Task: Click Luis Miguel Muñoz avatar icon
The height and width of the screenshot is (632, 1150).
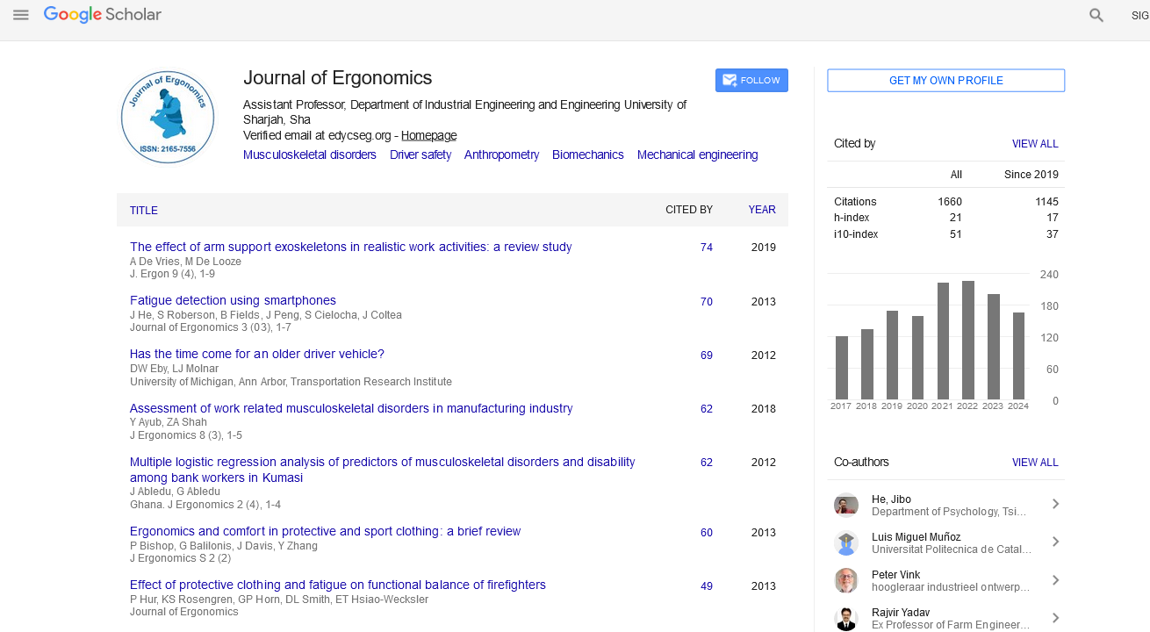Action: (845, 542)
